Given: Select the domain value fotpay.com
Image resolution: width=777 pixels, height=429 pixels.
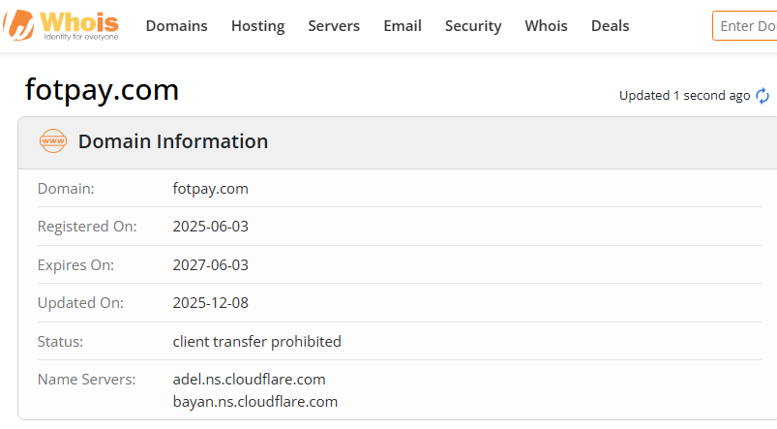Looking at the screenshot, I should tap(210, 189).
